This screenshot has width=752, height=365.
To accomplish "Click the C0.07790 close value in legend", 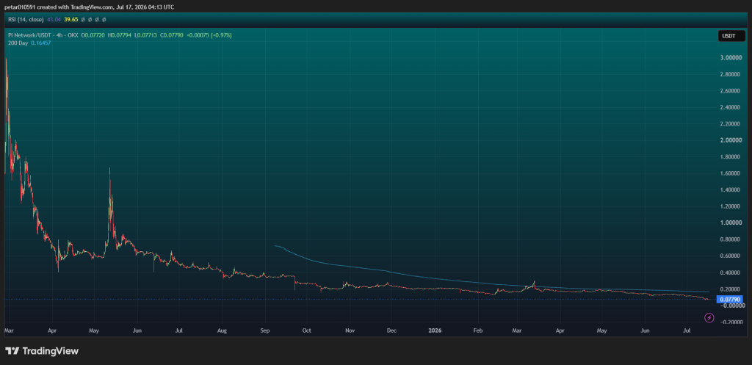I will pyautogui.click(x=171, y=35).
